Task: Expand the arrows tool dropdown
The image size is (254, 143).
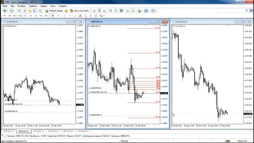Action: click(104, 16)
